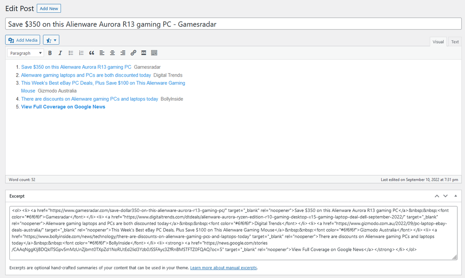Click inside the Excerpt textarea
Viewport: 465px width, 278px height.
click(x=234, y=233)
